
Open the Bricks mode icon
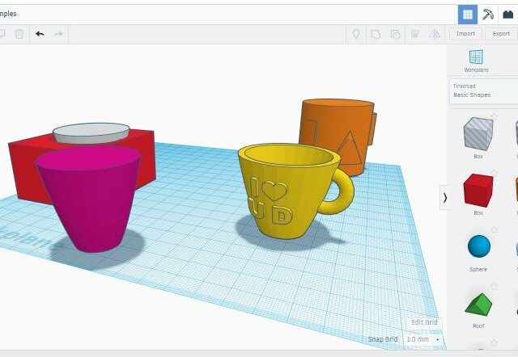point(508,14)
